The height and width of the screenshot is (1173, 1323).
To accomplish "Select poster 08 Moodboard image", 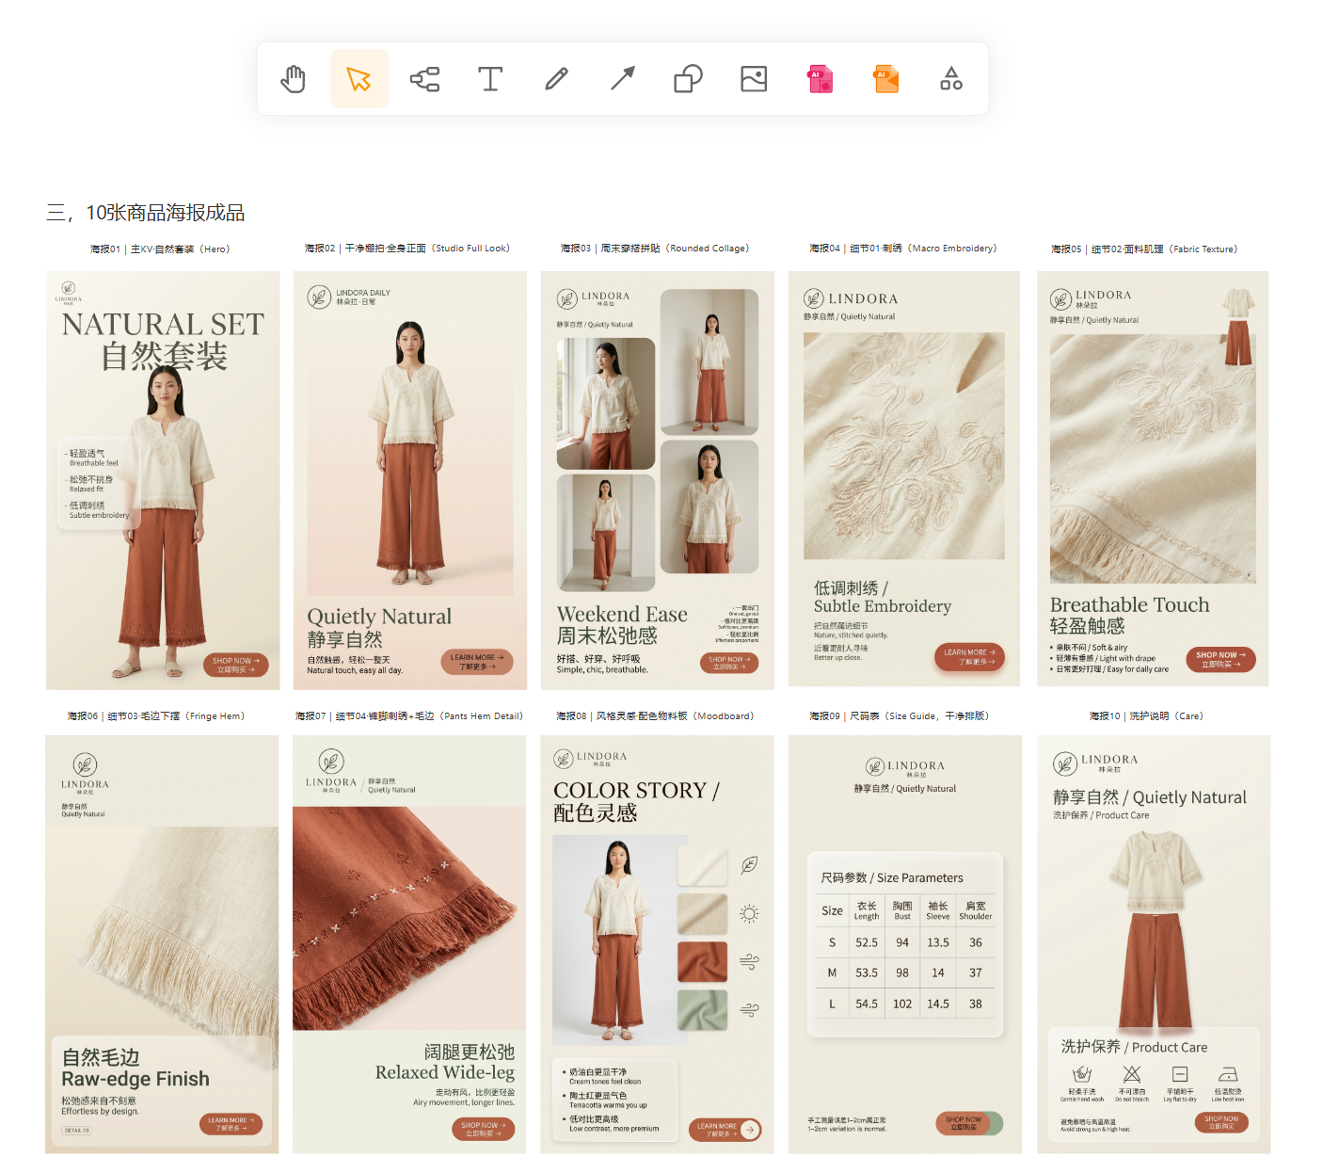I will [x=657, y=944].
